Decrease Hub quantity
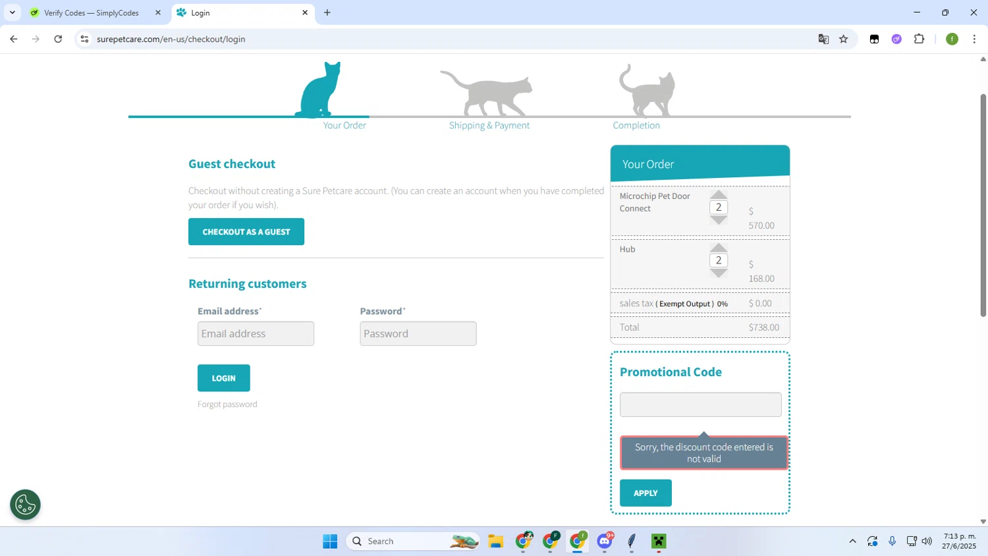988x556 pixels. tap(719, 273)
